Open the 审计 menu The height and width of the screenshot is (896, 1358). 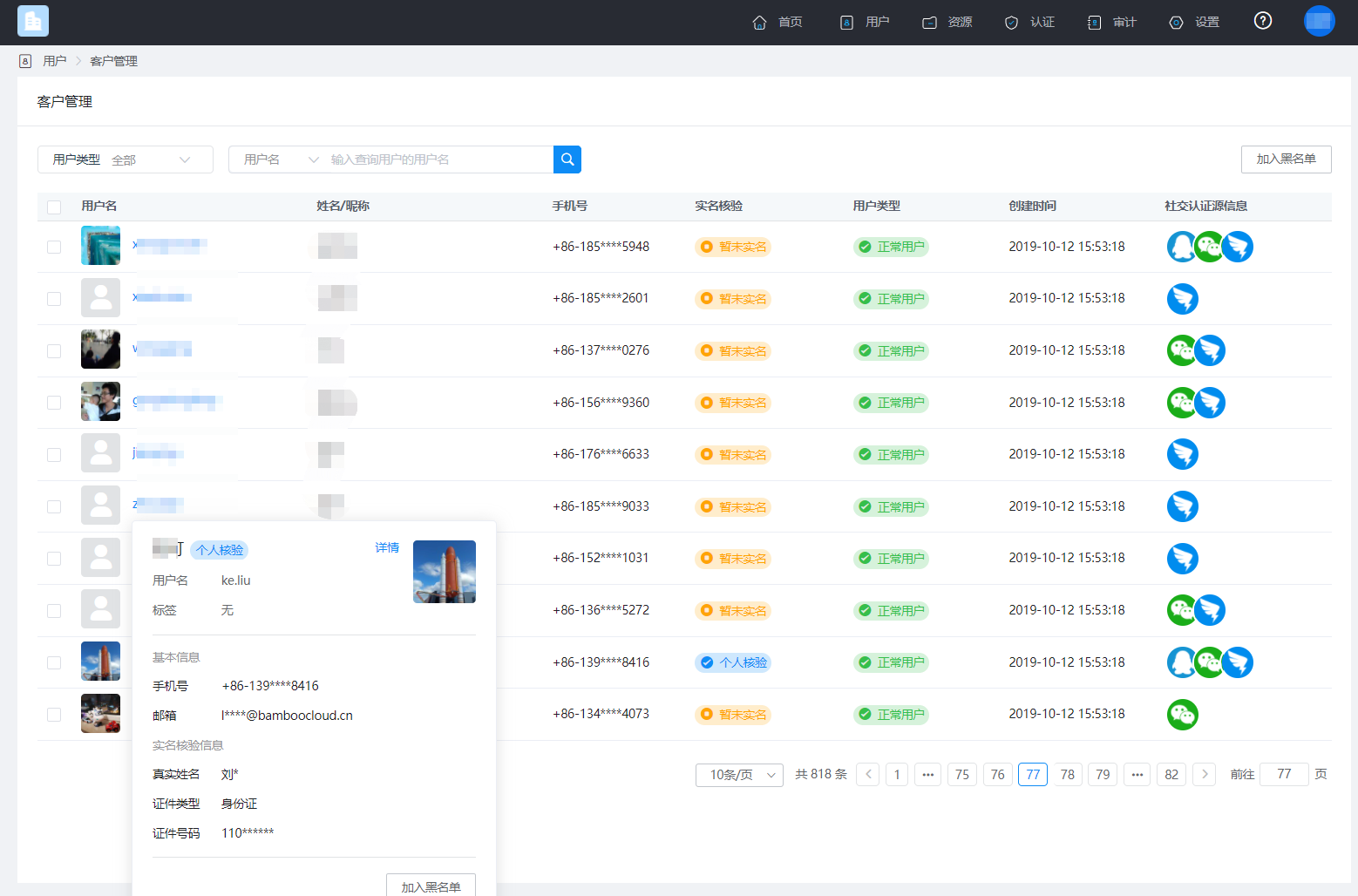(x=1112, y=22)
